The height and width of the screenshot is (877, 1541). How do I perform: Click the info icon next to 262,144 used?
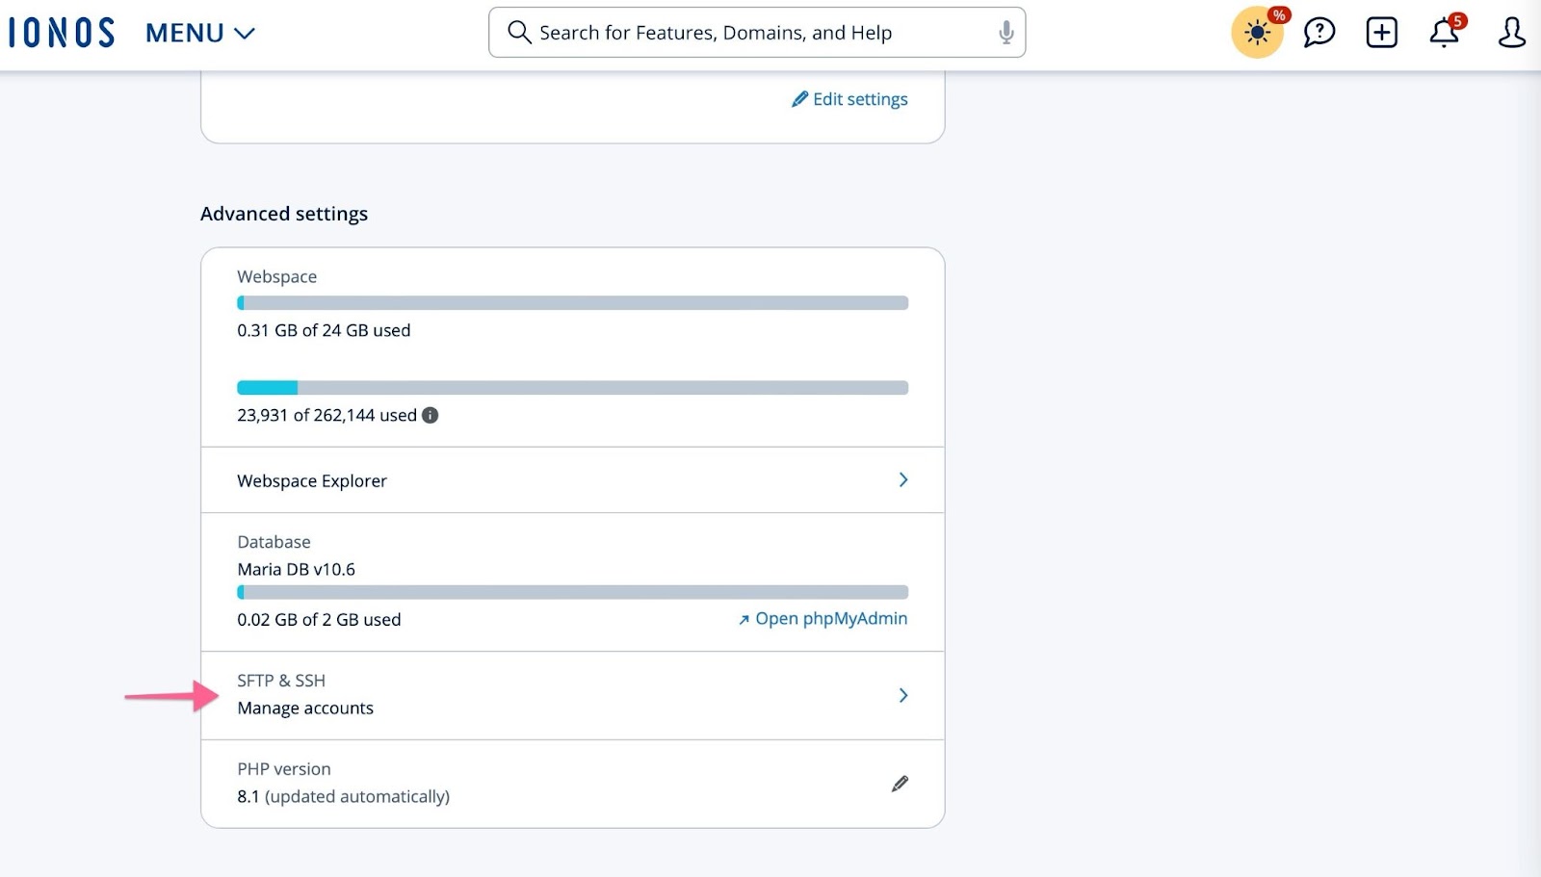[x=431, y=415]
